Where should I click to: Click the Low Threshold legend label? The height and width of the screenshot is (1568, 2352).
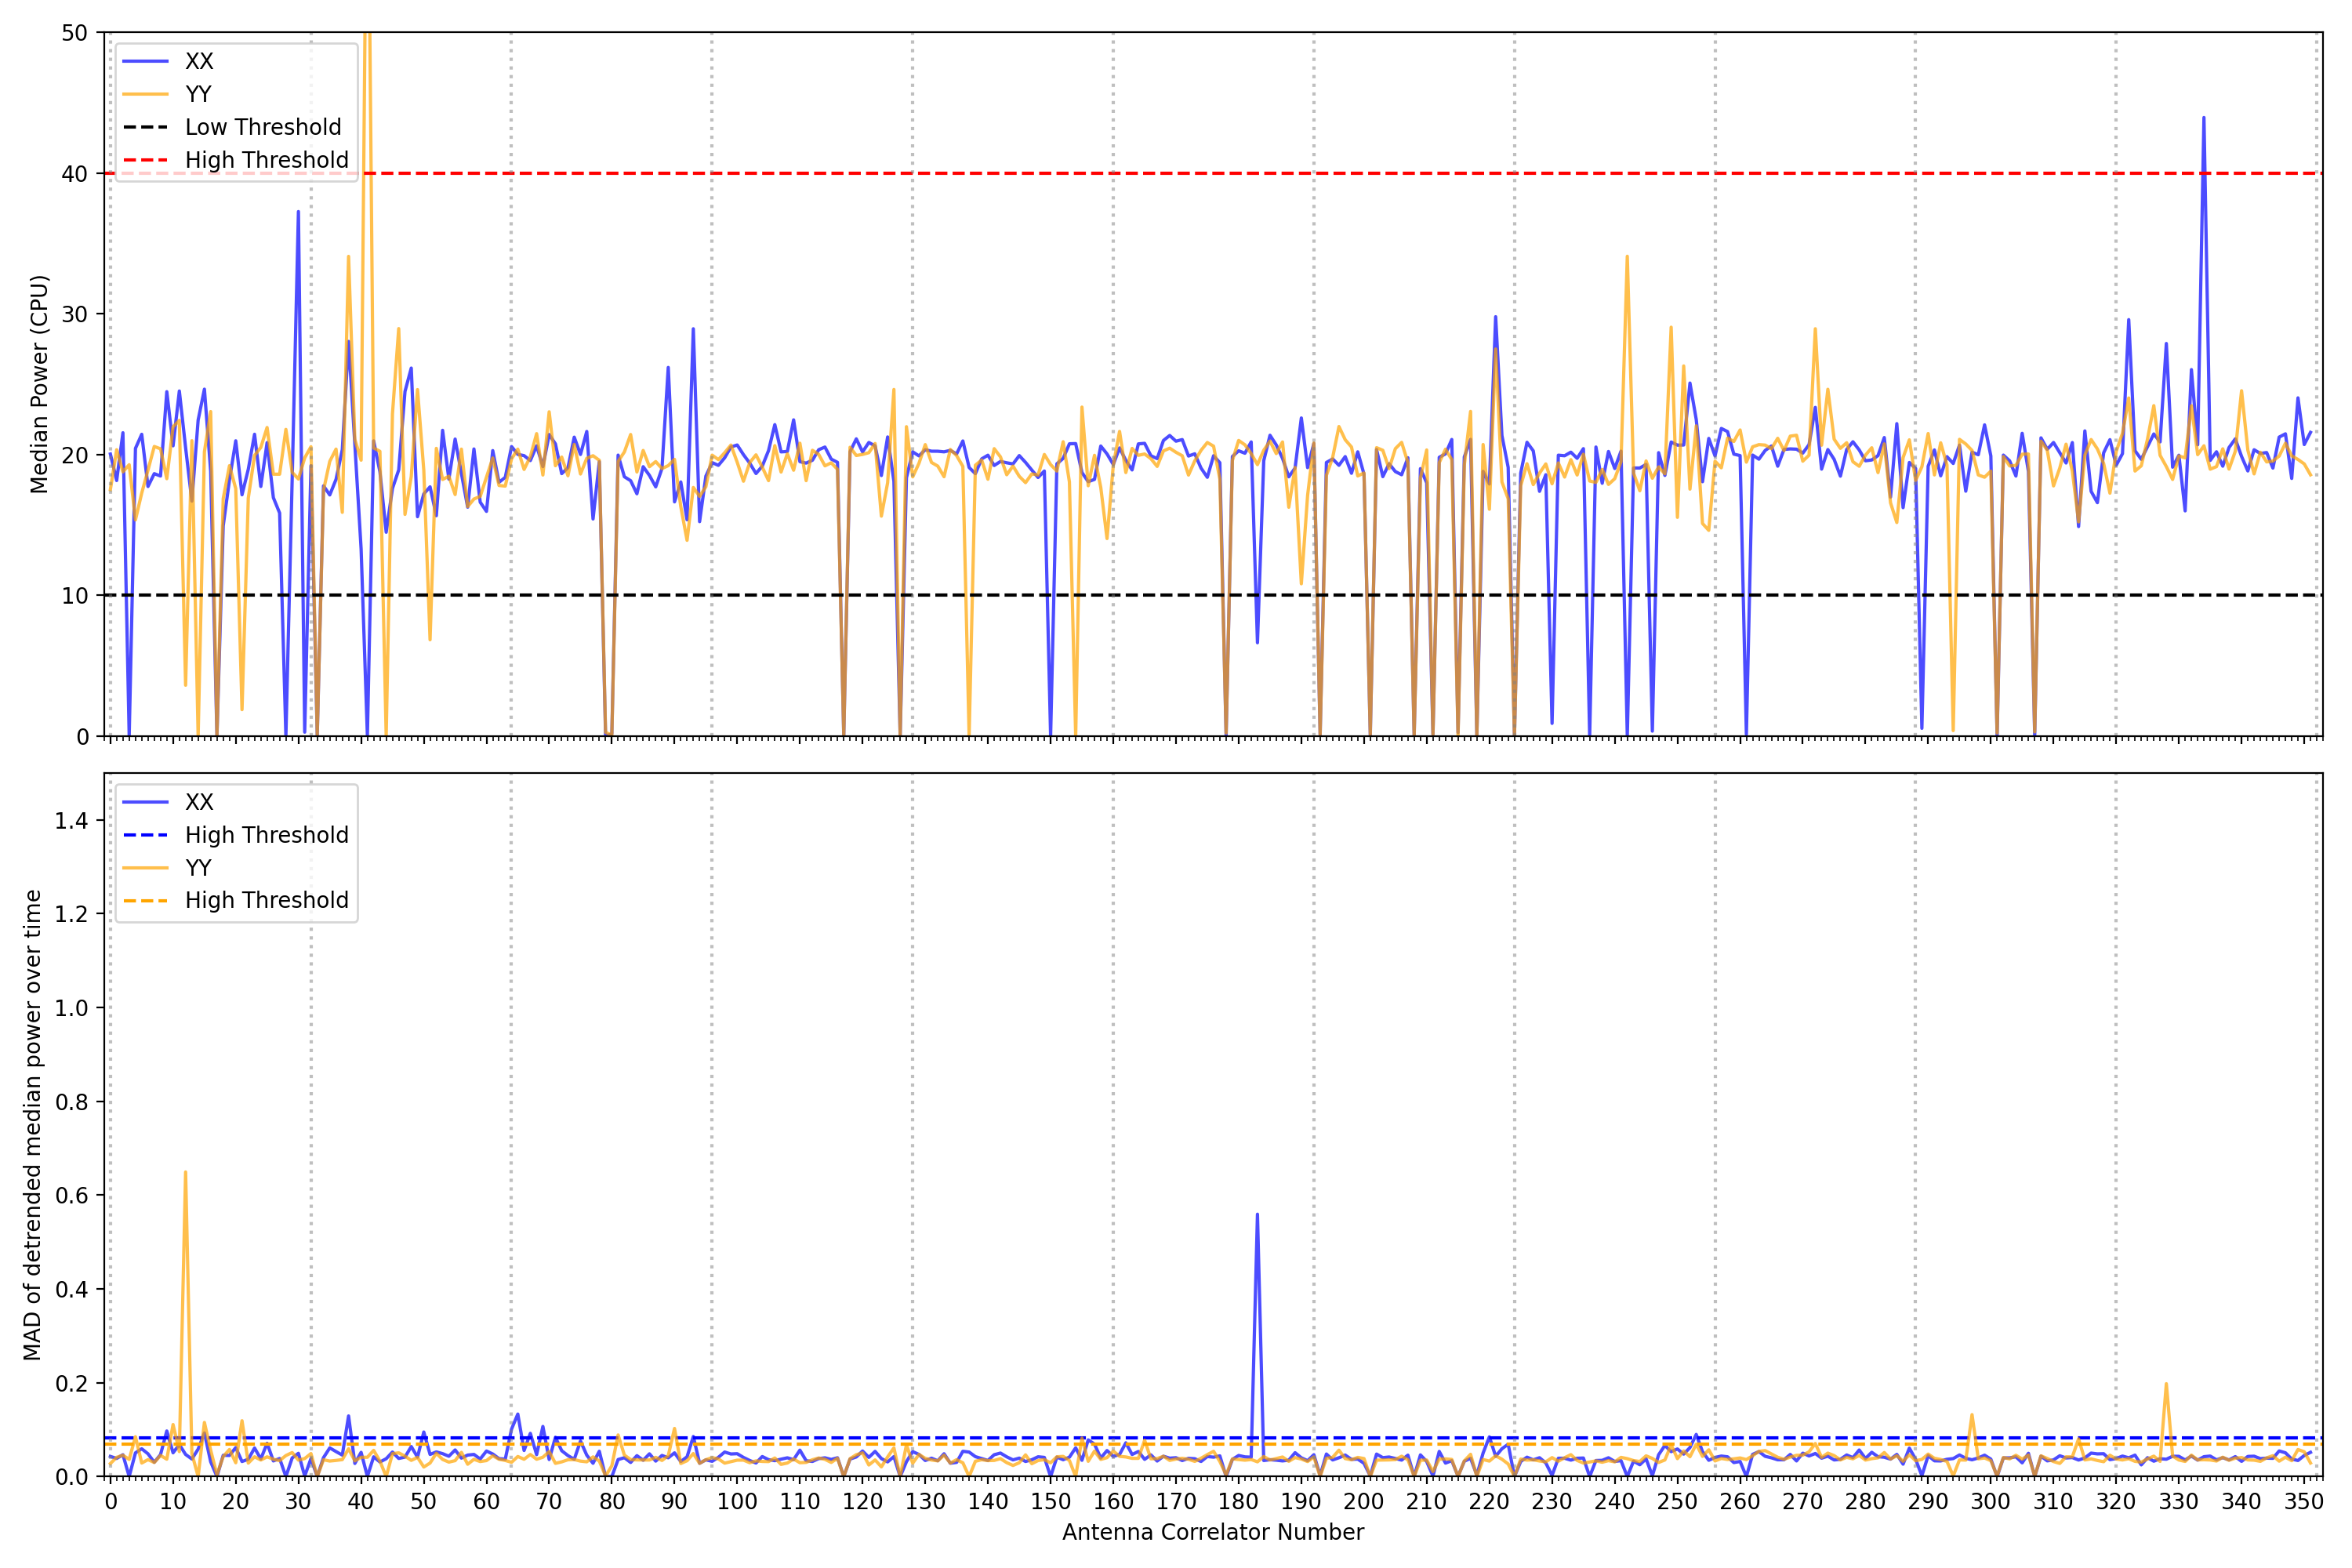(x=263, y=127)
